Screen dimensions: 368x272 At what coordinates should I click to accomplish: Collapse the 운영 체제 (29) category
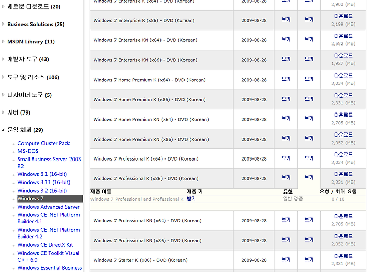(3, 130)
